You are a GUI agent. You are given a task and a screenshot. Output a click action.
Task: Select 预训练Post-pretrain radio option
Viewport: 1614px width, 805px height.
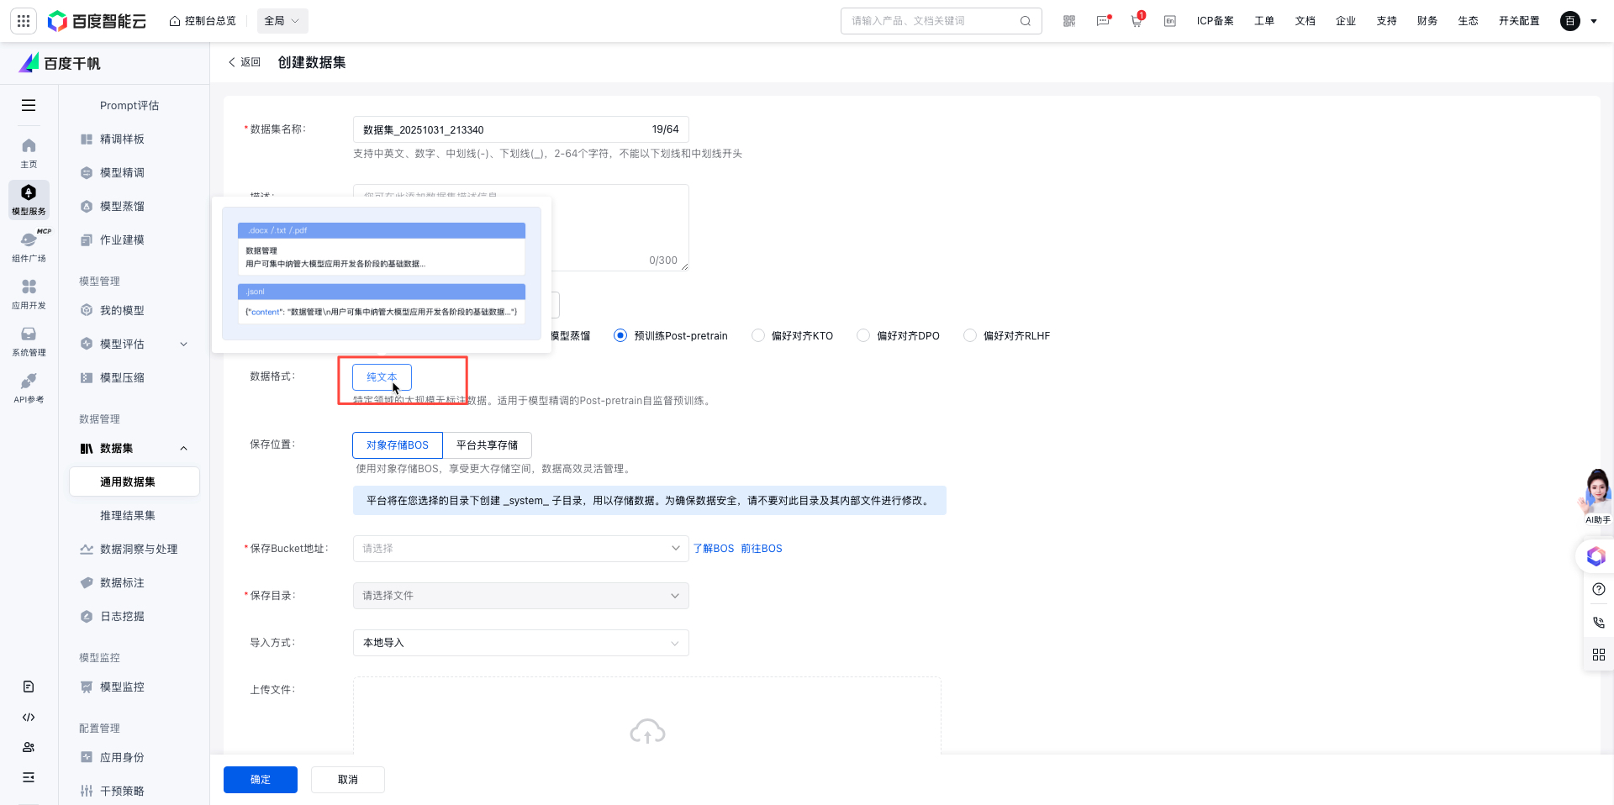620,335
